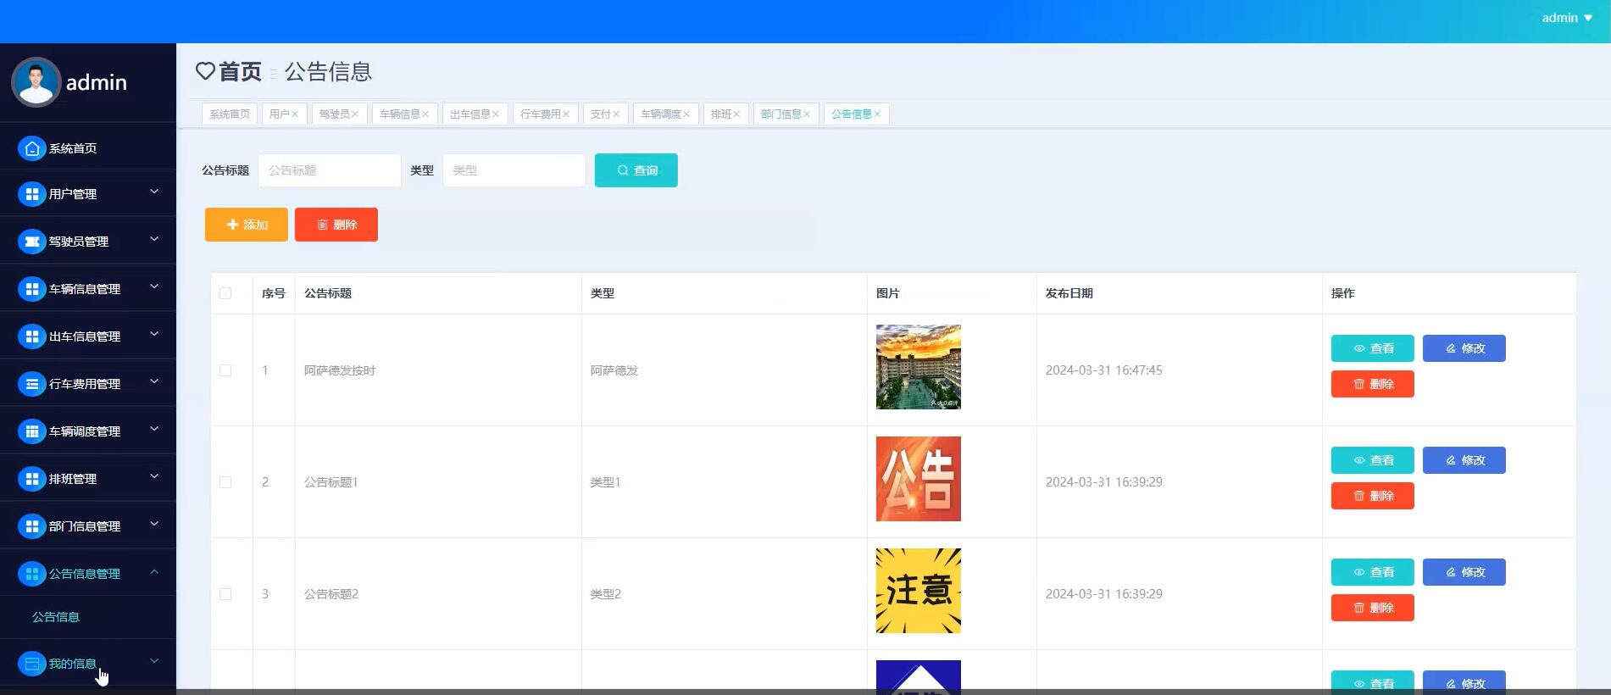Open the building photo thumbnail in row 1
Screen dimensions: 1611x695
[x=919, y=367]
